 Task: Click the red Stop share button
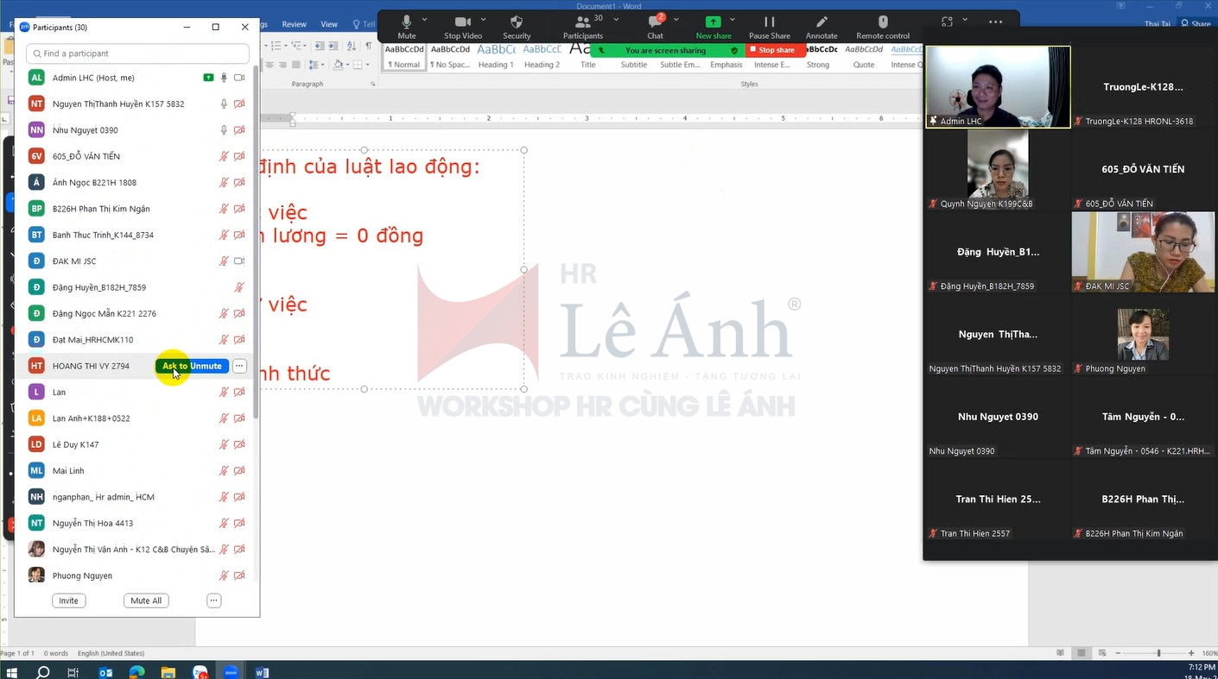[x=775, y=50]
